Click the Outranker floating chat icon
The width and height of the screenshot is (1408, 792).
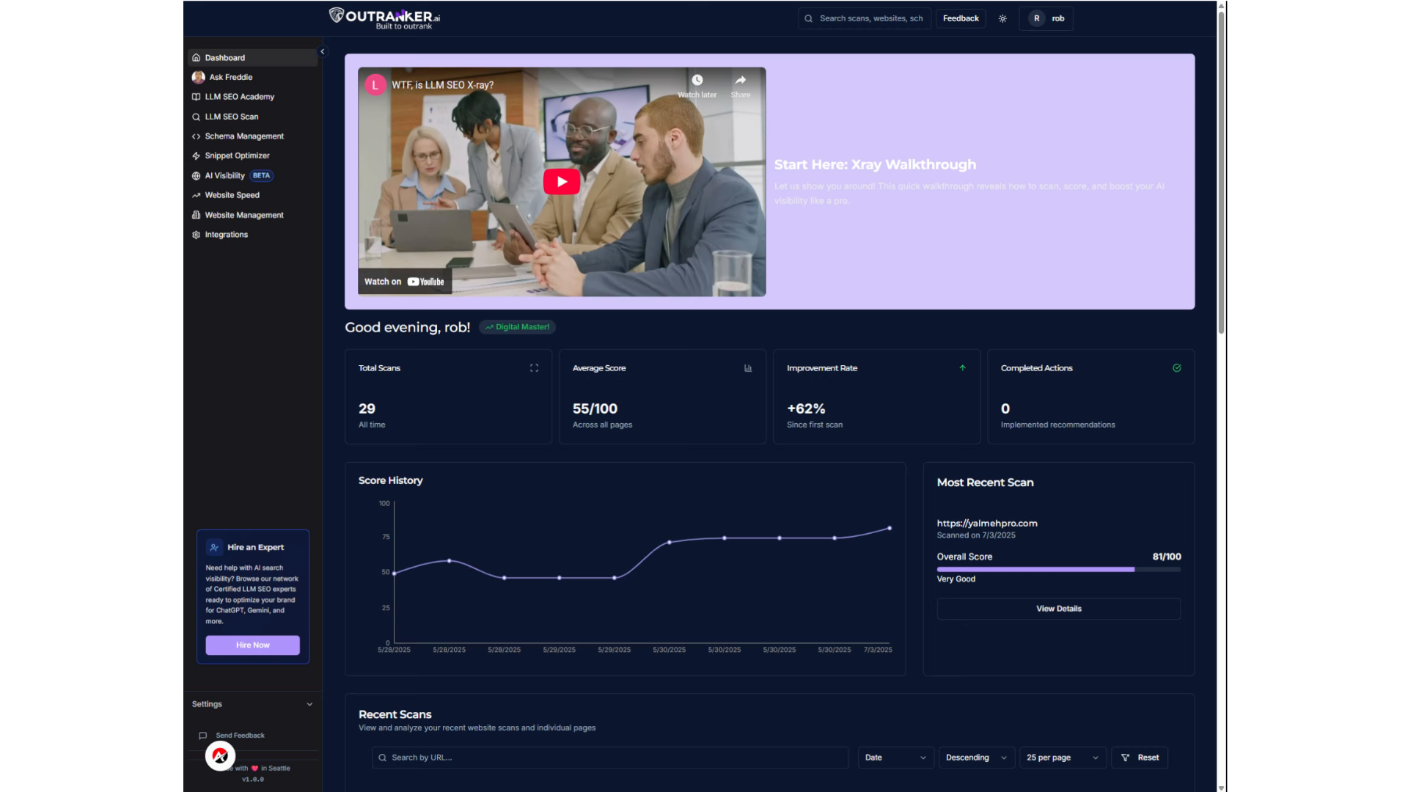(x=220, y=755)
